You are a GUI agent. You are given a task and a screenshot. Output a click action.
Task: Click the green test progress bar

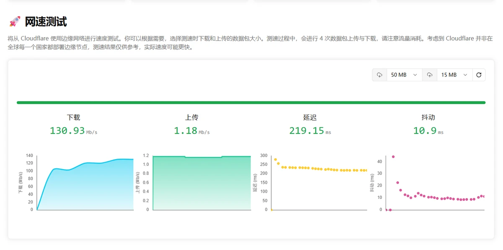click(251, 103)
